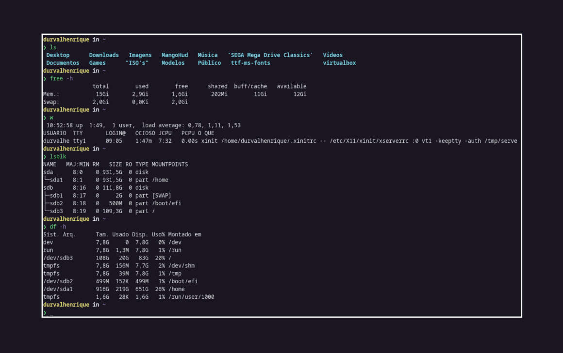This screenshot has width=563, height=353.
Task: Click the sdb2 partition entry
Action: [55, 203]
